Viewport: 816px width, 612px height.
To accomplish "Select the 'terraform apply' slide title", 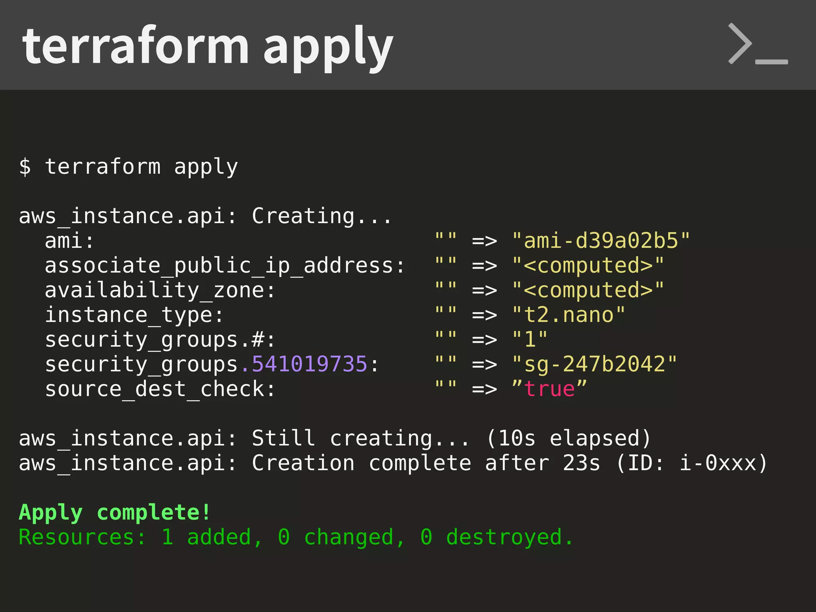I will tap(208, 48).
